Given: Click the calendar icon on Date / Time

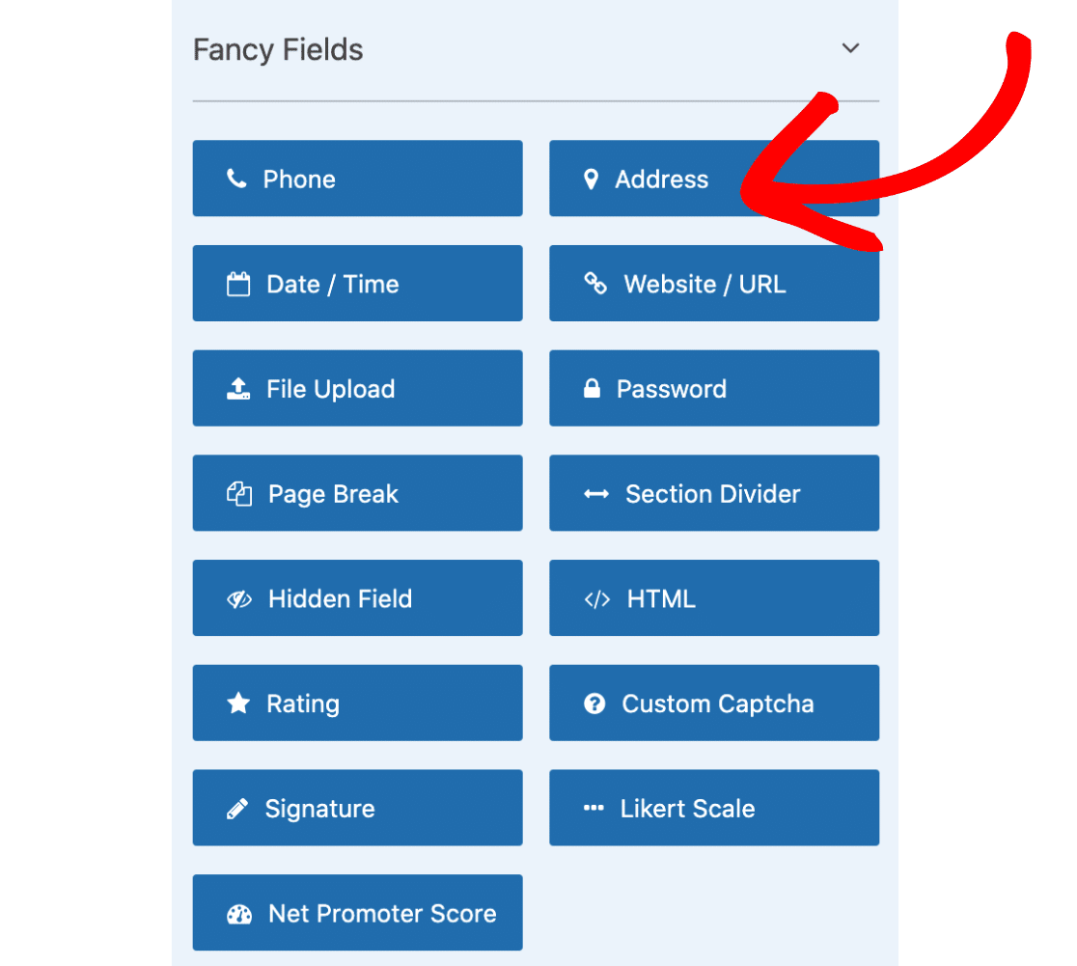Looking at the screenshot, I should click(x=236, y=283).
